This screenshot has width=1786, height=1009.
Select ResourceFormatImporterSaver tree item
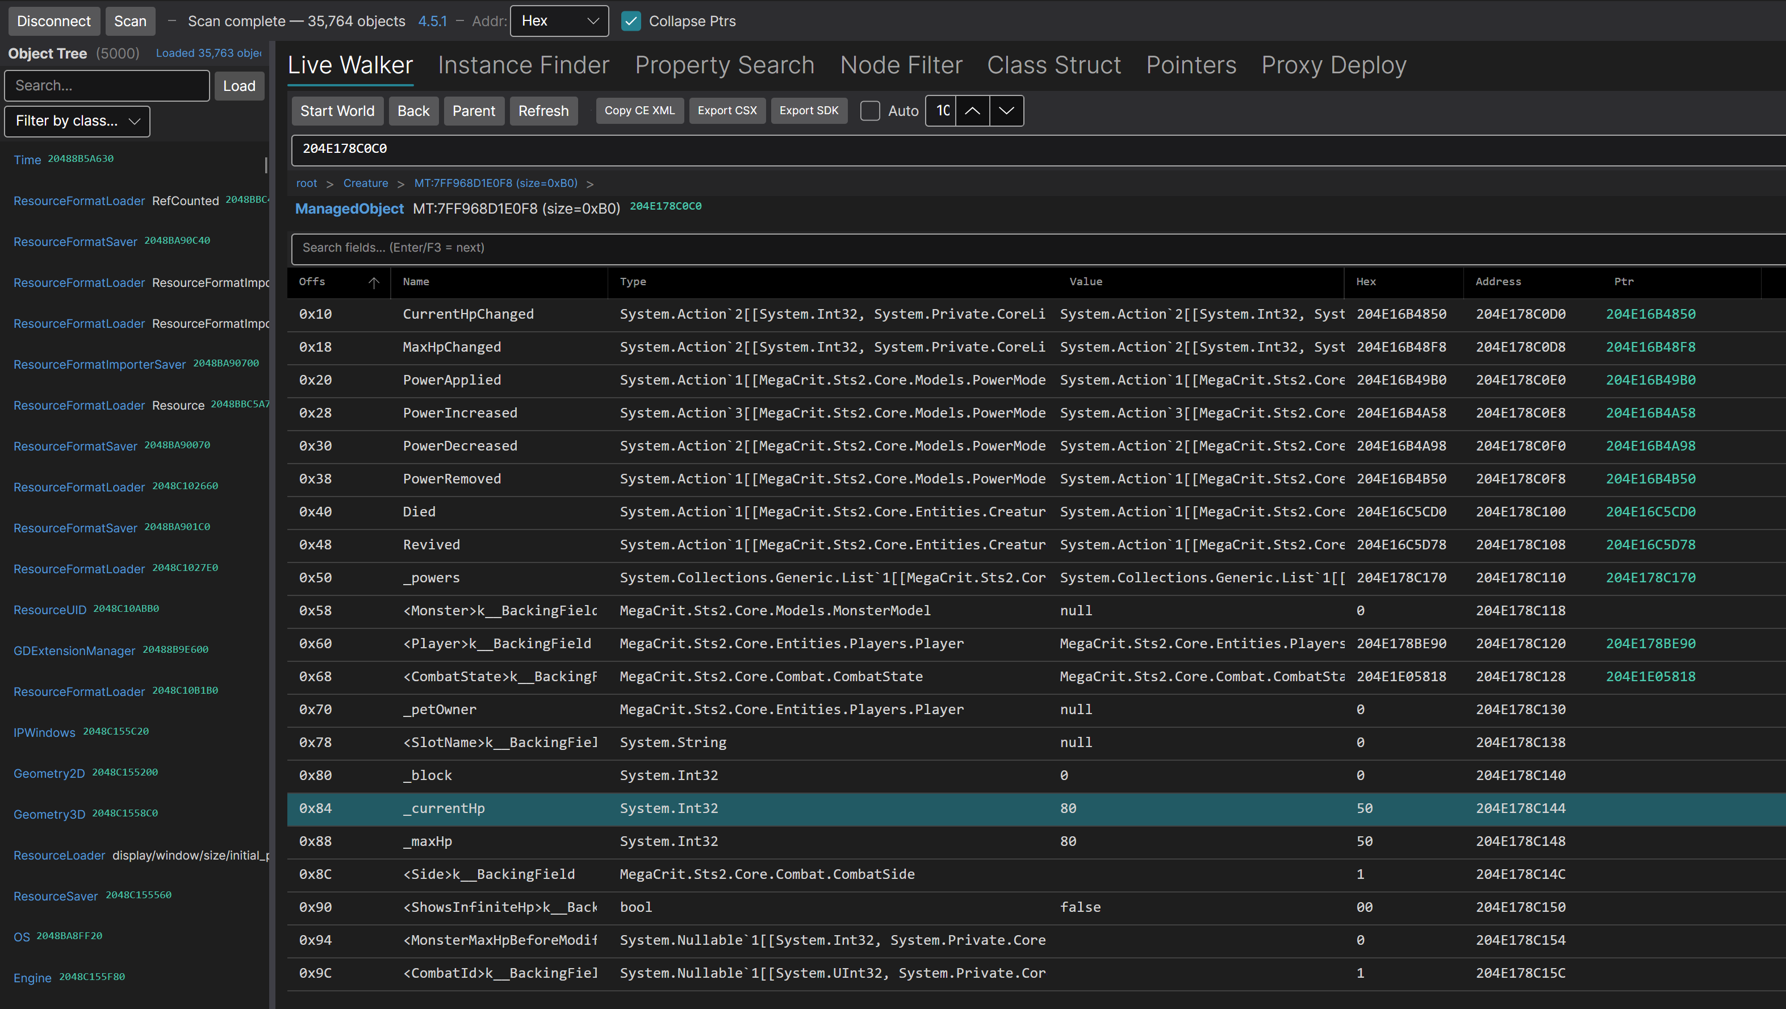point(136,364)
